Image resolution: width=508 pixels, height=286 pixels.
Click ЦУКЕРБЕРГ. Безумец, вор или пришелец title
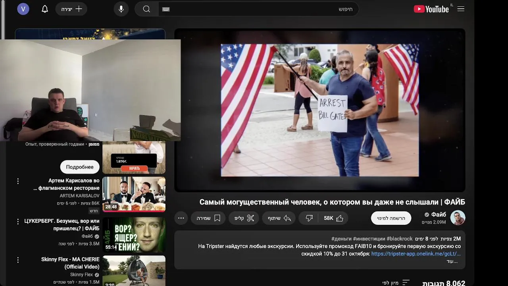[x=62, y=224]
